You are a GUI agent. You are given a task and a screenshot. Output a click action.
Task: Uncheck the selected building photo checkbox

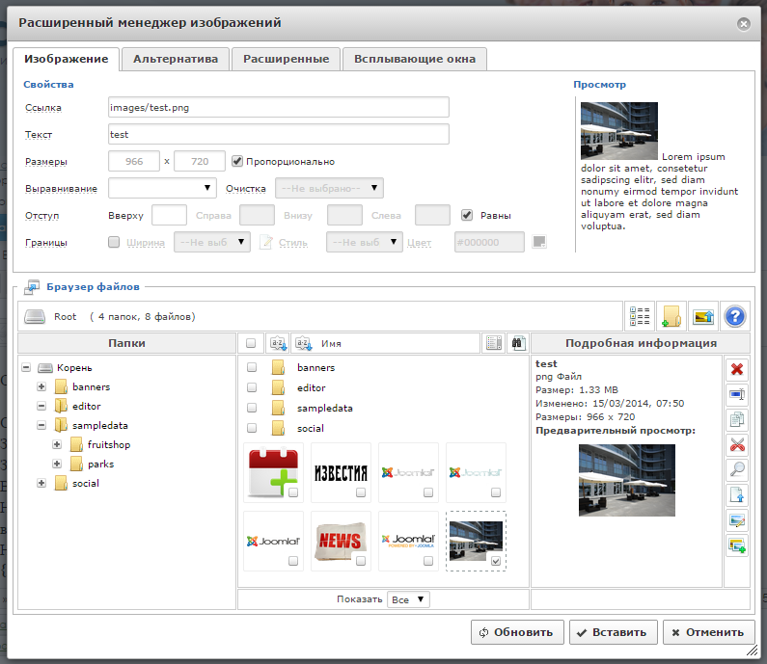click(x=496, y=561)
